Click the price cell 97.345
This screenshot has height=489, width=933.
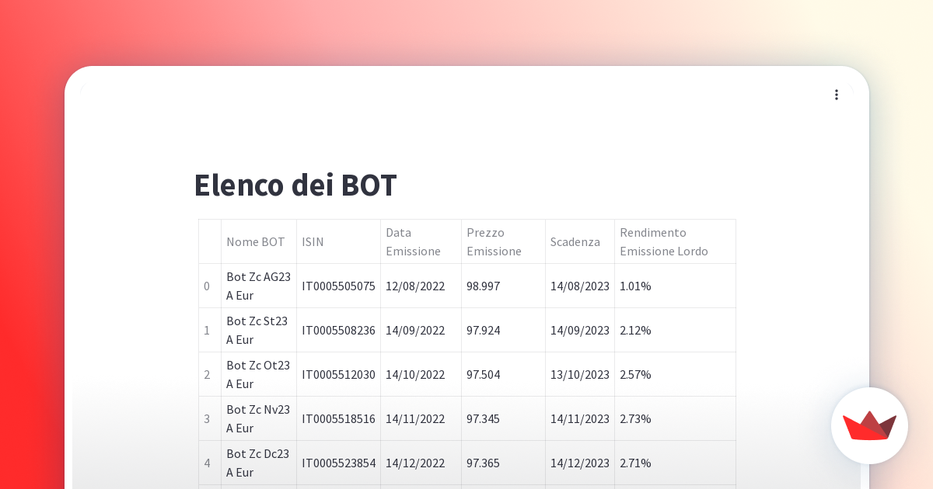click(504, 418)
